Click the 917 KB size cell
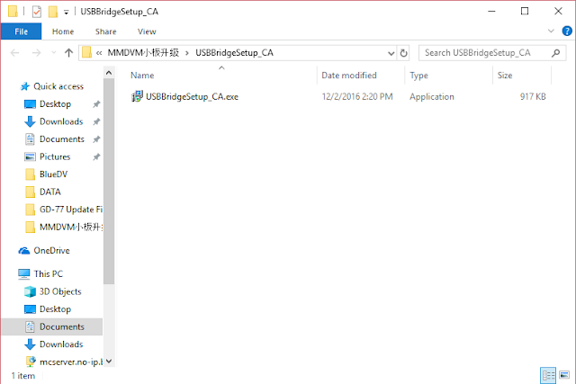The width and height of the screenshot is (576, 384). (x=533, y=96)
